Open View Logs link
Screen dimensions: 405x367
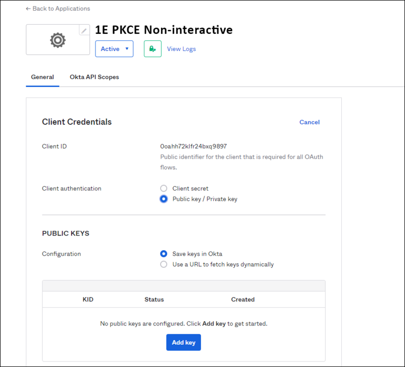tap(181, 49)
